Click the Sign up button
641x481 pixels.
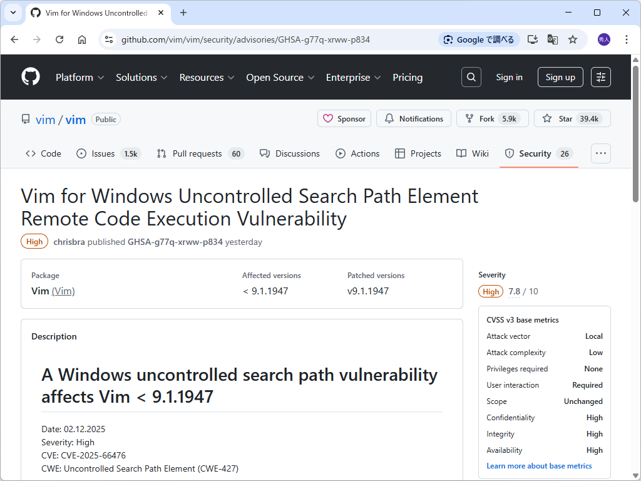pyautogui.click(x=560, y=77)
